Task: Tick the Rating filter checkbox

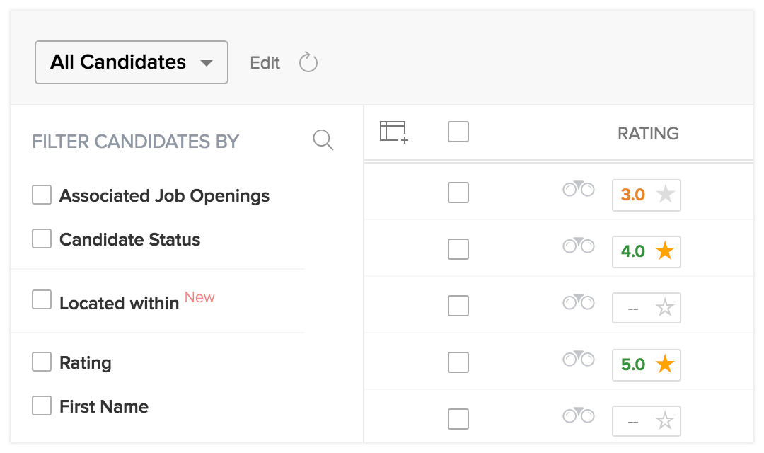Action: point(42,362)
